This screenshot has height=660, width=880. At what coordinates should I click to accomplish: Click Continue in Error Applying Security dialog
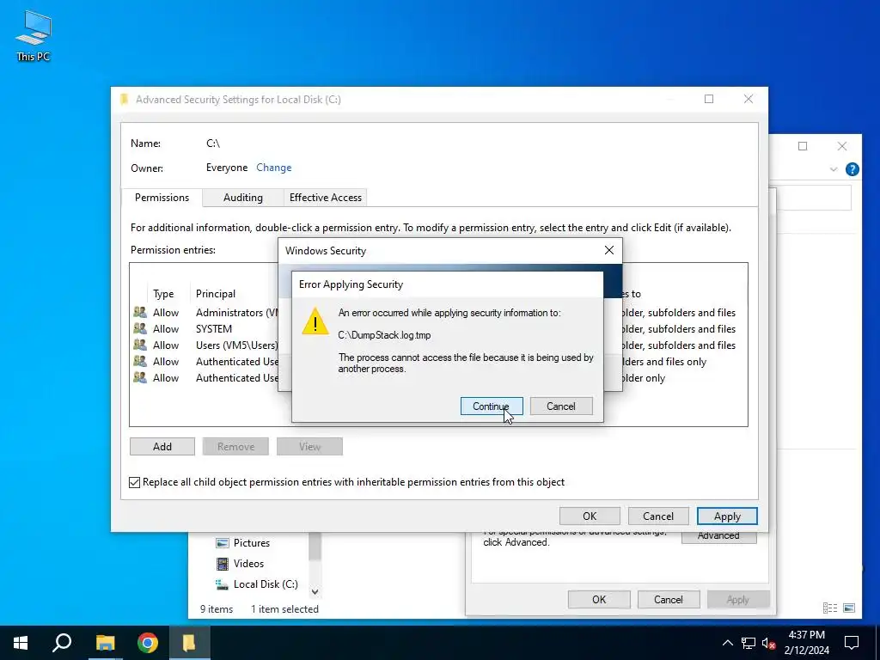[x=491, y=406]
